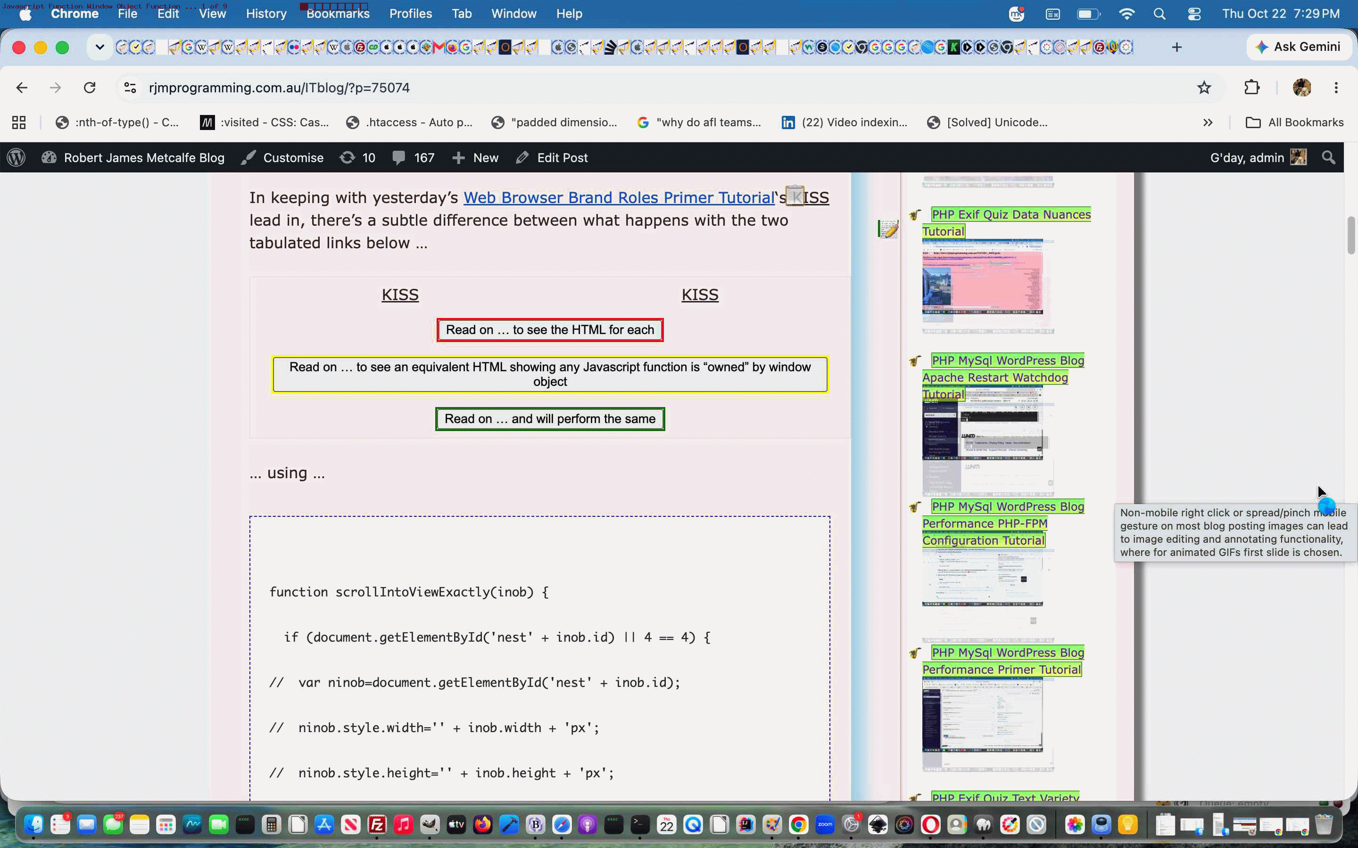This screenshot has height=848, width=1358.
Task: Open Web Browser Brand Roles Primer Tutorial link
Action: coord(619,197)
